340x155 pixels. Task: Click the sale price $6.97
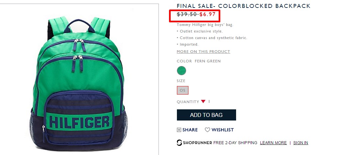[x=207, y=14]
